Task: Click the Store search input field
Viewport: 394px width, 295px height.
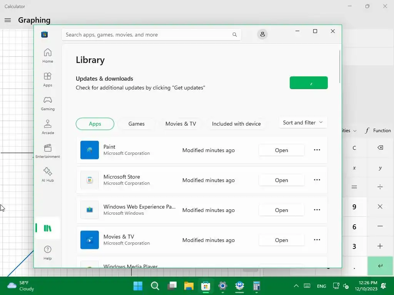Action: point(152,35)
